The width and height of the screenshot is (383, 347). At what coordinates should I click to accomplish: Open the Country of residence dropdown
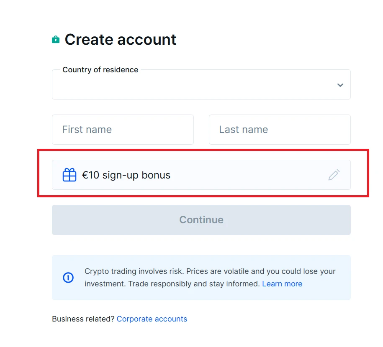(201, 85)
